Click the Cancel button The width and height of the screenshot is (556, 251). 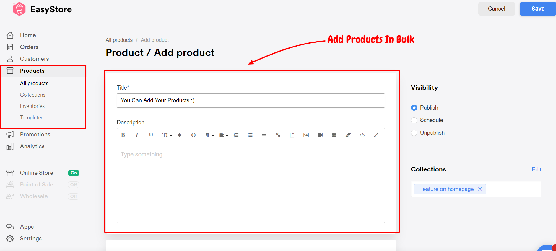497,9
